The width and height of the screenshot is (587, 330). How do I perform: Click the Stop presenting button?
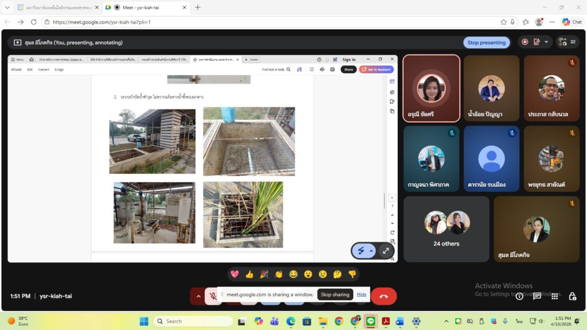(x=486, y=42)
